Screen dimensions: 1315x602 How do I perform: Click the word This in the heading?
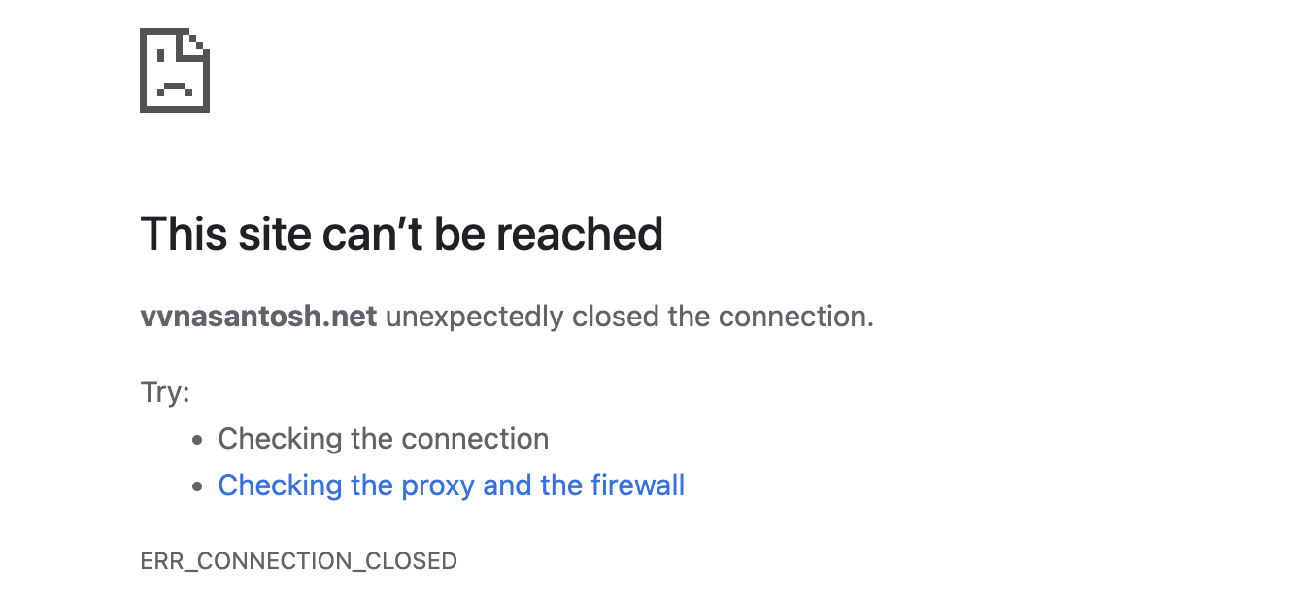tap(184, 234)
